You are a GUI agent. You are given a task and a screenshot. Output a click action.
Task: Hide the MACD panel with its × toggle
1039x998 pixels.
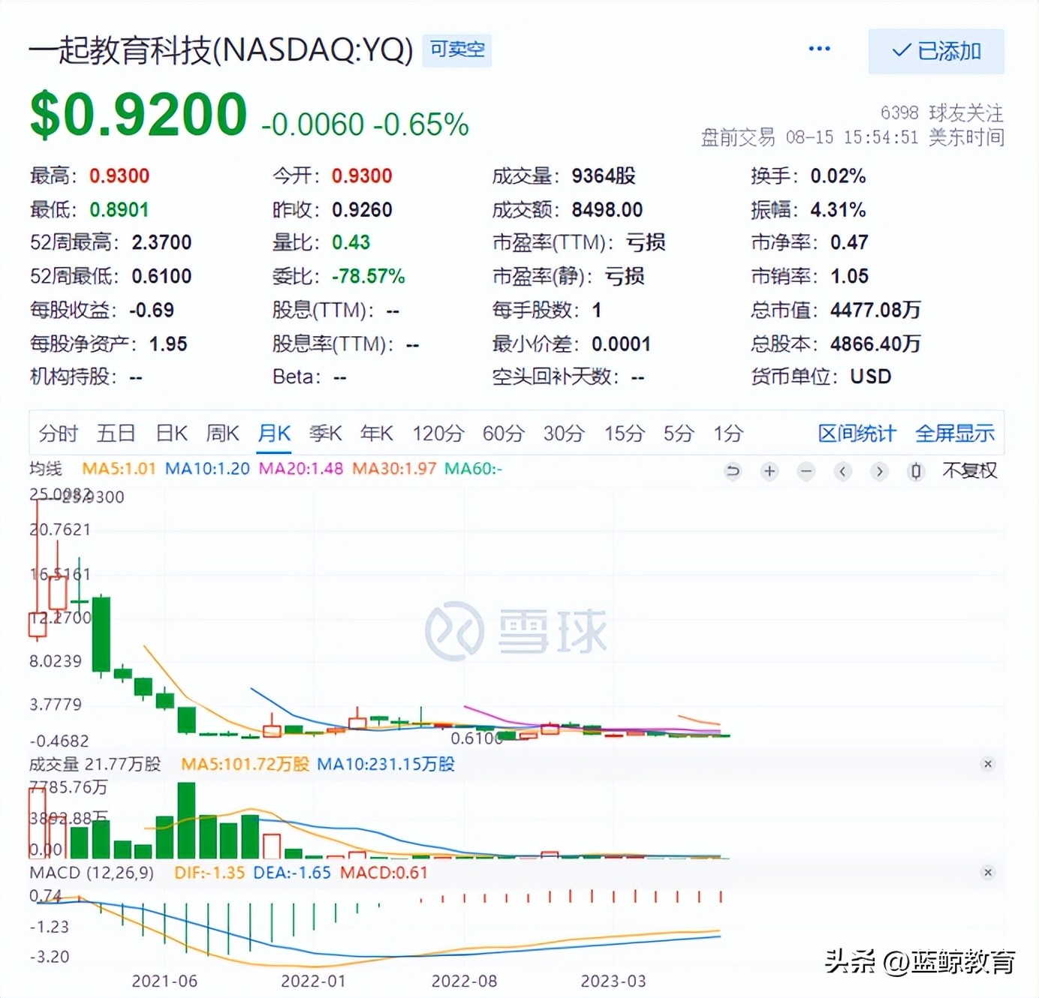click(988, 873)
